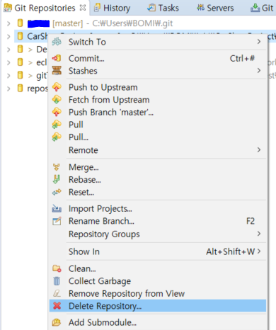Select Rename Branch...
Screen dimensions: 276x330
[158, 221]
